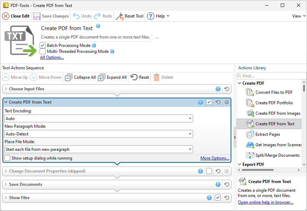Click the Undo toolbar button
The height and width of the screenshot is (211, 307).
(82, 16)
